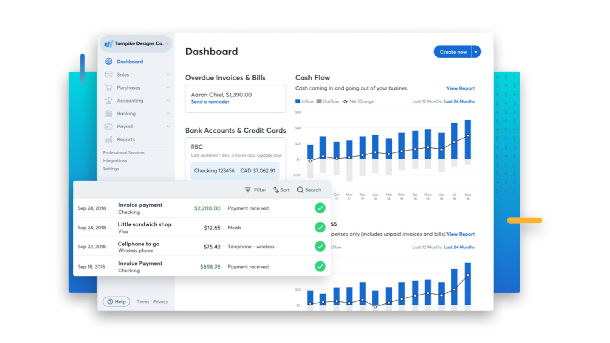Click the Payroll icon in sidebar
The image size is (610, 343).
[x=109, y=127]
